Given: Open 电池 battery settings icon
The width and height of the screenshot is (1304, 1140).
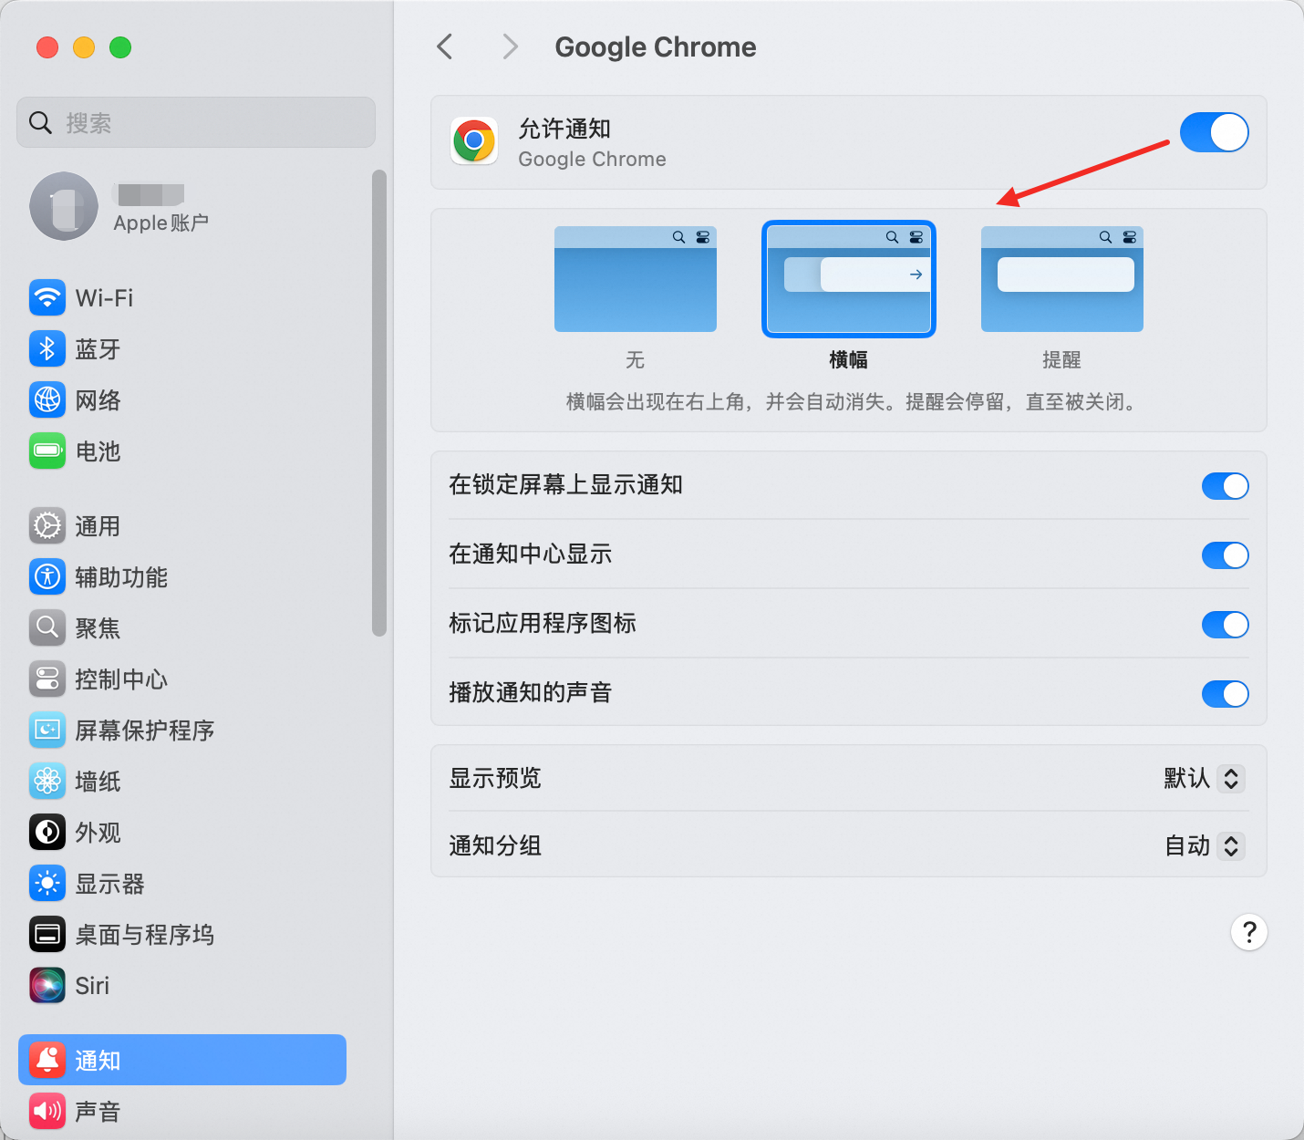Looking at the screenshot, I should coord(47,451).
